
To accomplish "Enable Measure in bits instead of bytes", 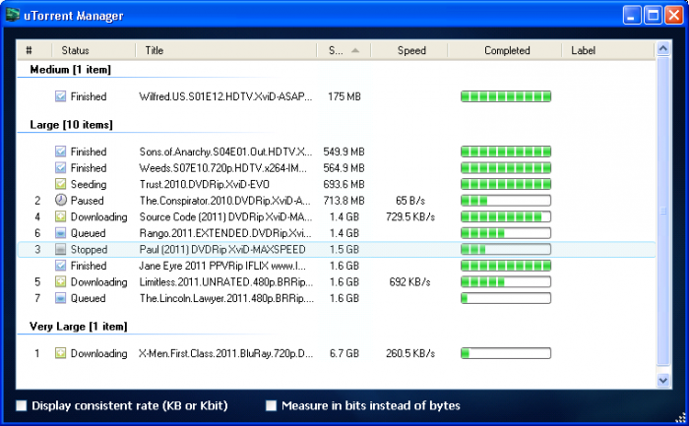I will 271,405.
